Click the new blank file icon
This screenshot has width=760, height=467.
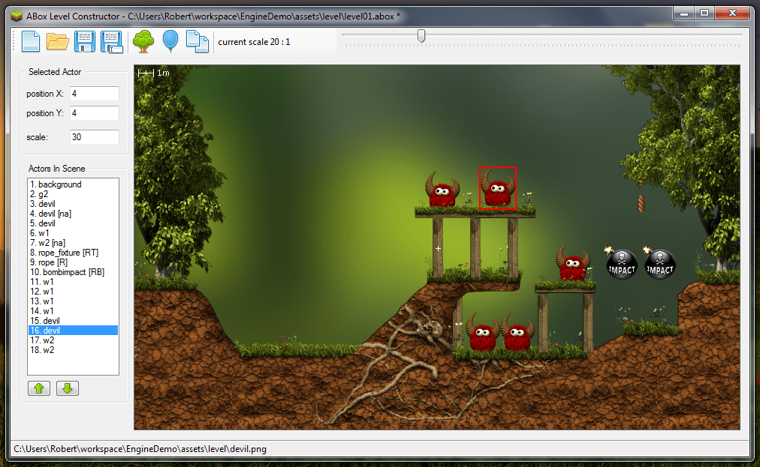point(30,41)
